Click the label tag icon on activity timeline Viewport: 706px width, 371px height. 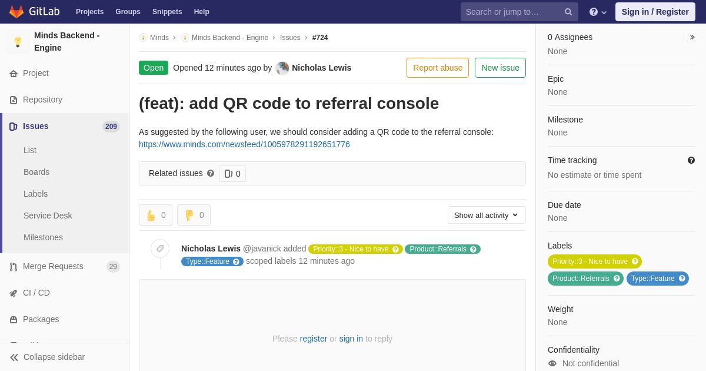click(160, 249)
